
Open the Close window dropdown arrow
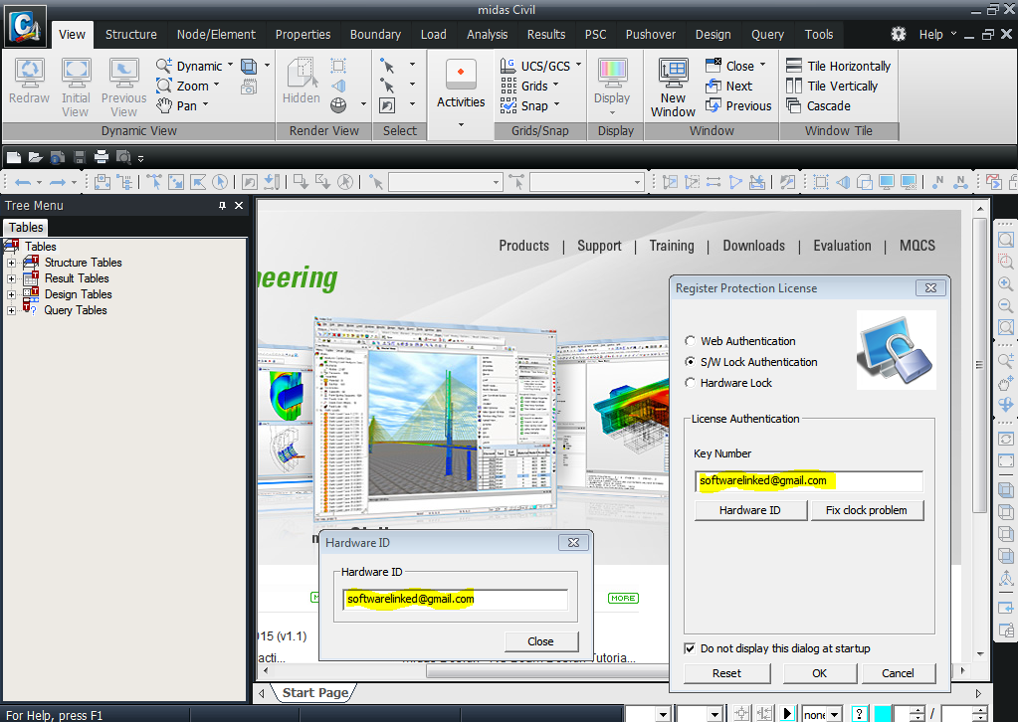[763, 65]
